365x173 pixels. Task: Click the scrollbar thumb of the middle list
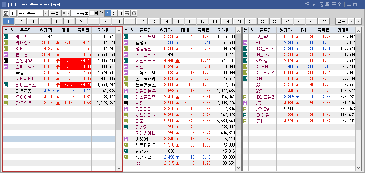(x=238, y=81)
